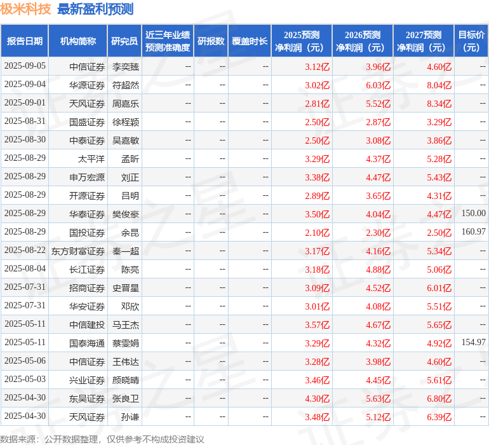489x445 pixels.
Task: Select the 东方财富证券 institution entry
Action: tap(78, 251)
